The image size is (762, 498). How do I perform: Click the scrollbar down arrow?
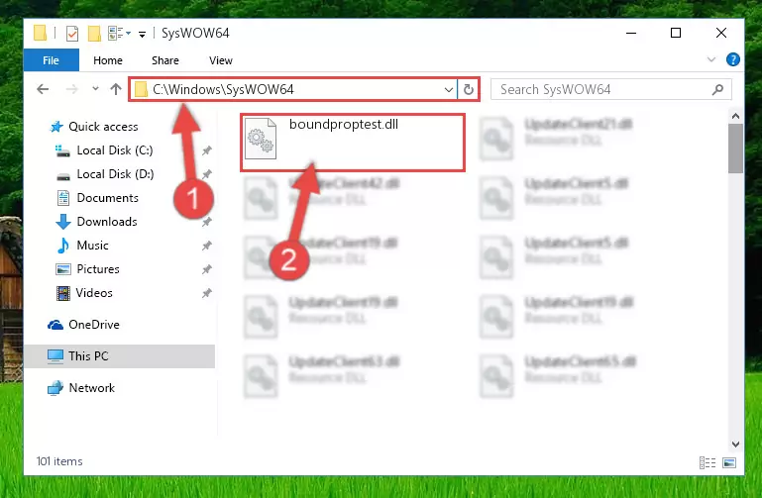(x=735, y=445)
